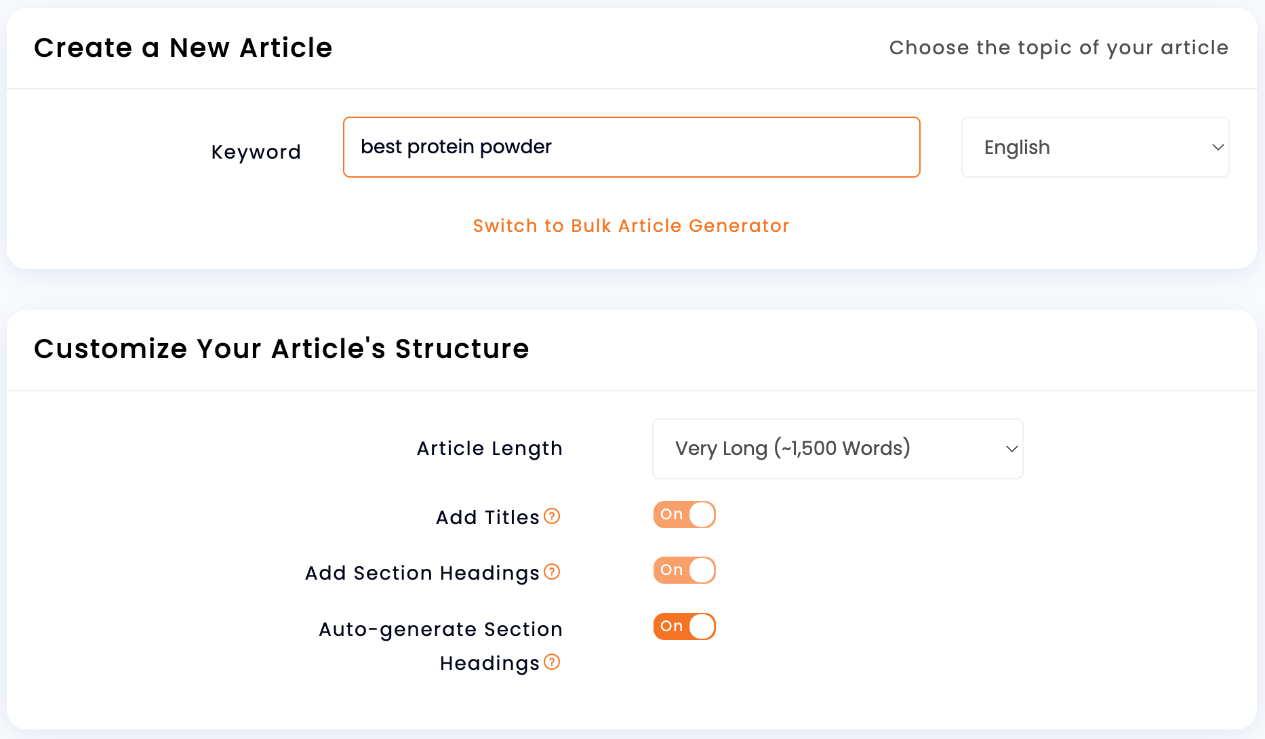Change length from Very Long (~1,500 Words)

837,448
